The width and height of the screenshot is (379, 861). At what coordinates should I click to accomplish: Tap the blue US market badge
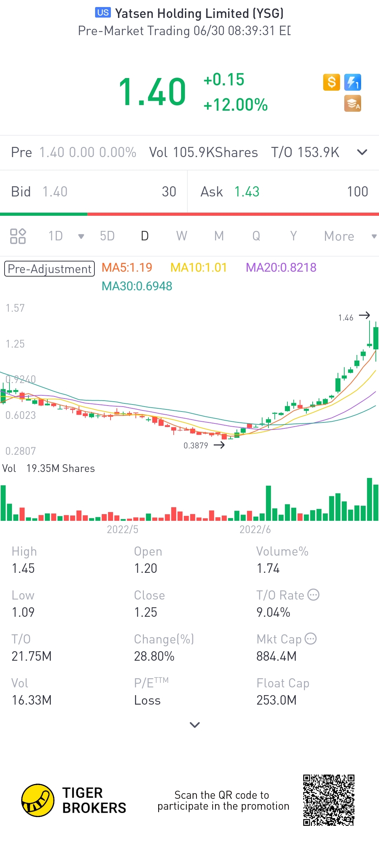tap(103, 13)
